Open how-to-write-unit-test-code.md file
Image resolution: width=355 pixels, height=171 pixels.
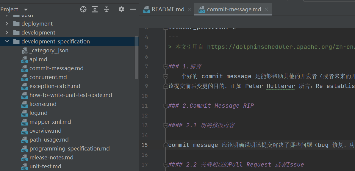click(71, 95)
